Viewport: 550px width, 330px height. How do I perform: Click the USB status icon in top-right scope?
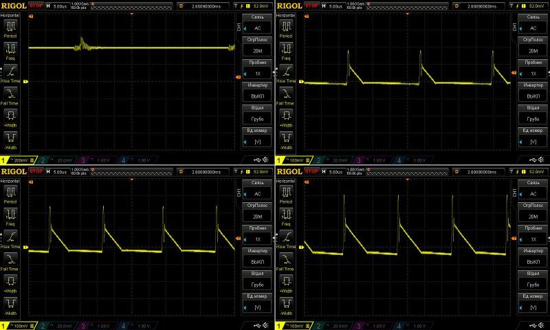(527, 160)
